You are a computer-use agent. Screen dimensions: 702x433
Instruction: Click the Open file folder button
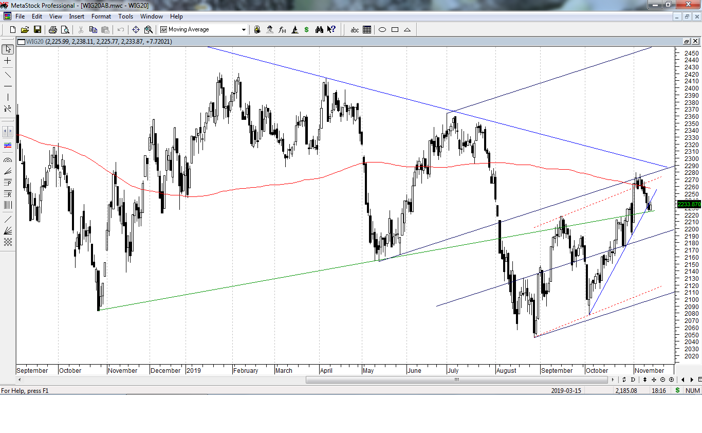(25, 30)
